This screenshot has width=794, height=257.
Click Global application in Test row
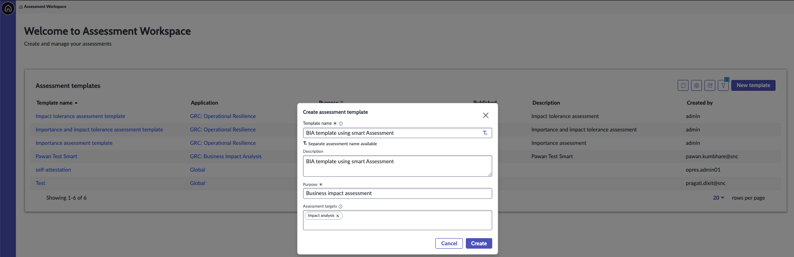point(198,183)
